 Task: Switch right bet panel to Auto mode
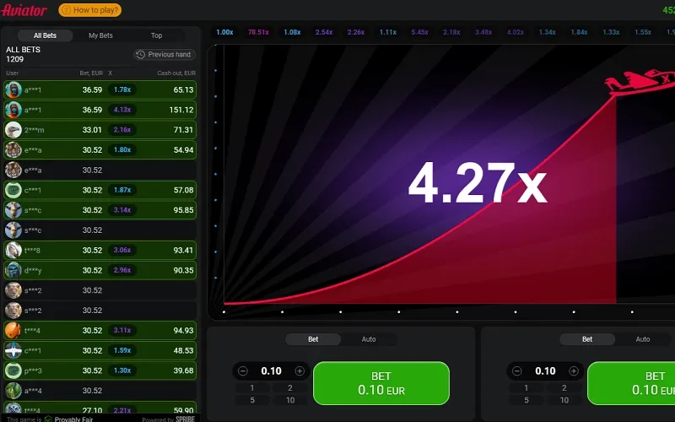click(643, 339)
